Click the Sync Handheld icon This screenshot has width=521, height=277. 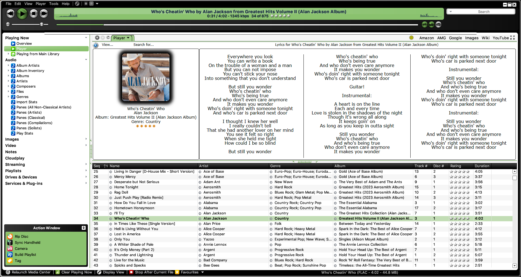pyautogui.click(x=10, y=242)
